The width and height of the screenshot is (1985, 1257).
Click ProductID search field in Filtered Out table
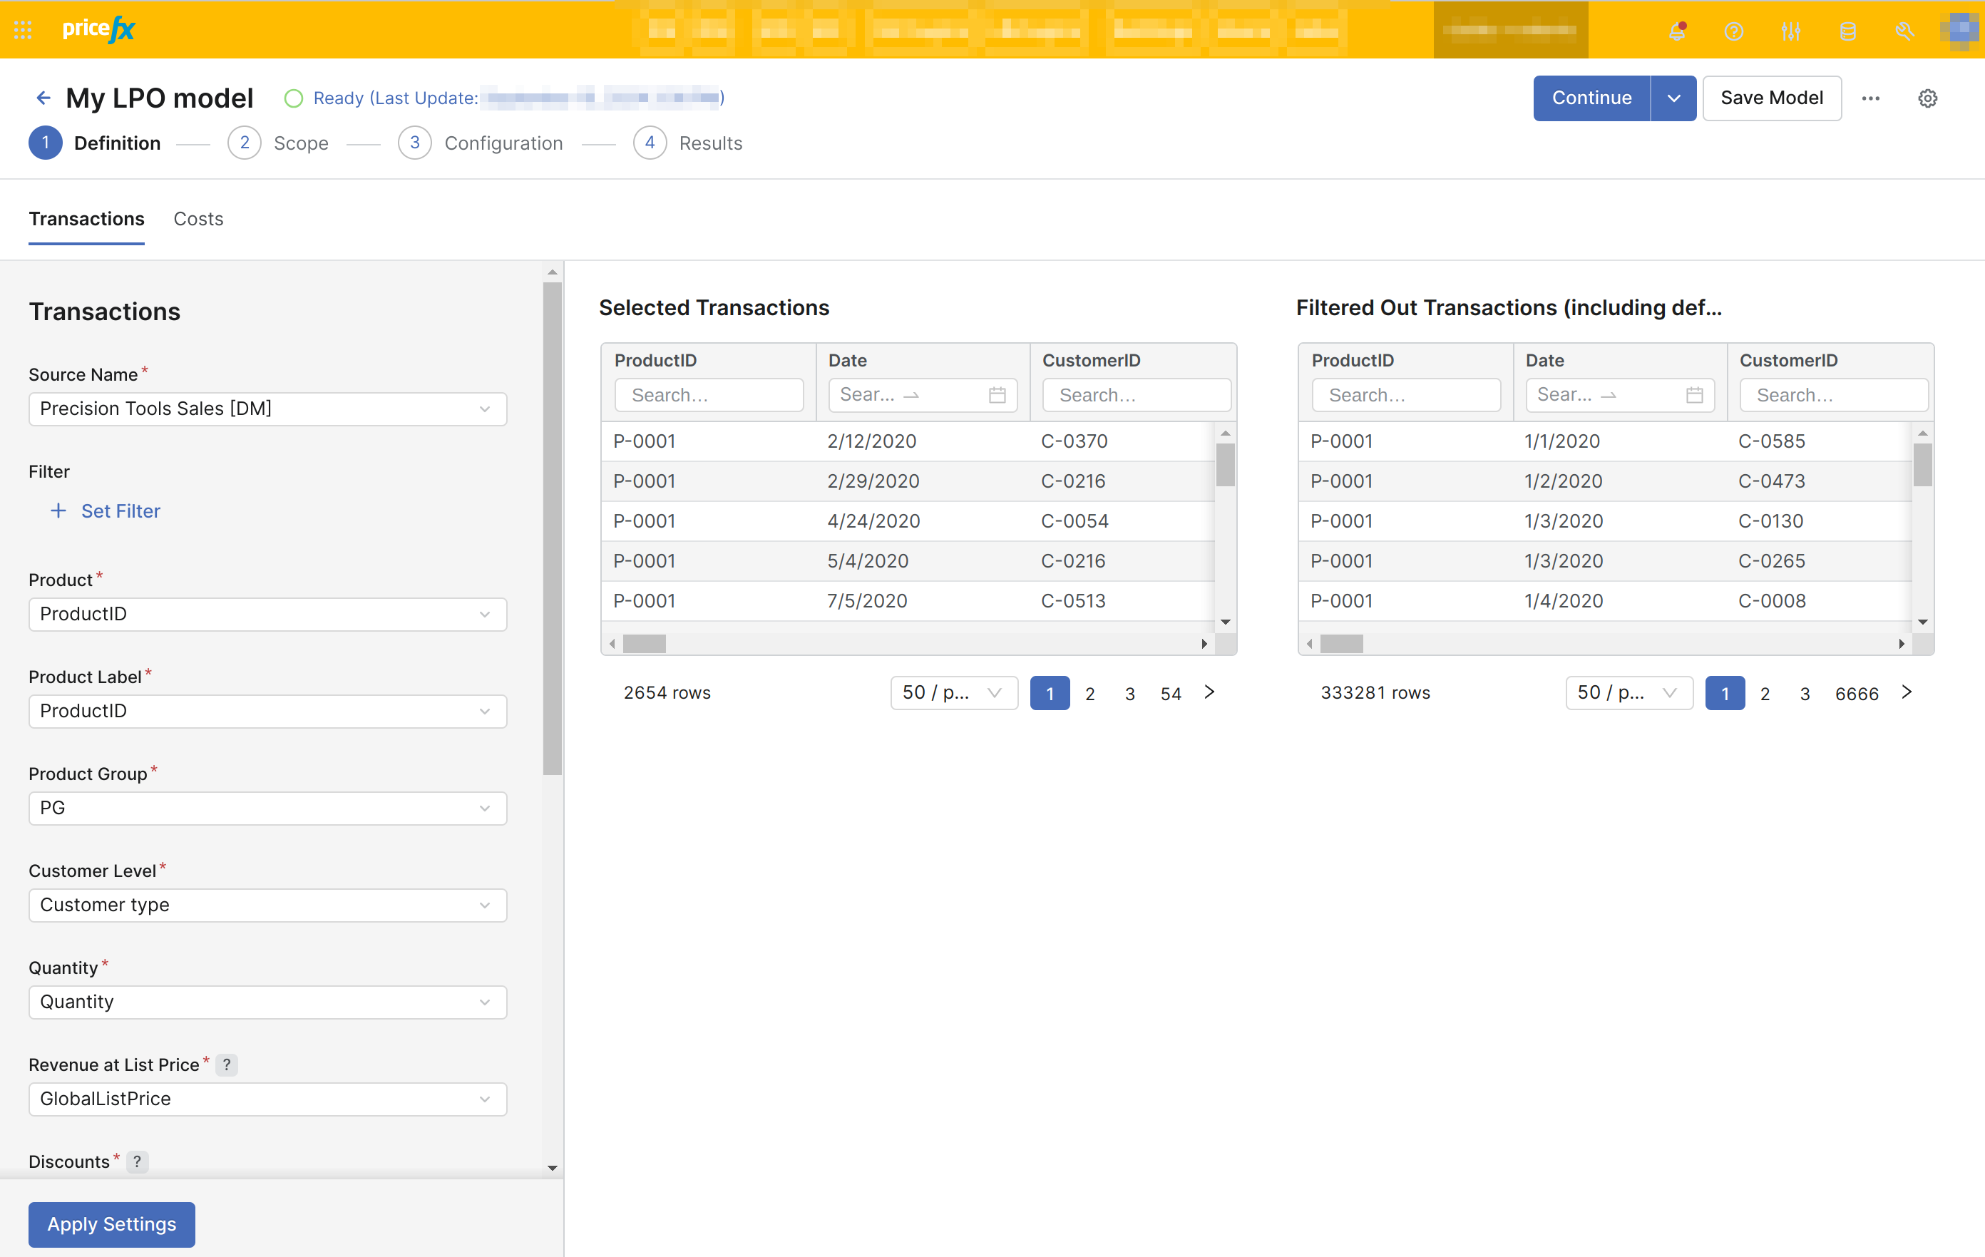(1405, 395)
